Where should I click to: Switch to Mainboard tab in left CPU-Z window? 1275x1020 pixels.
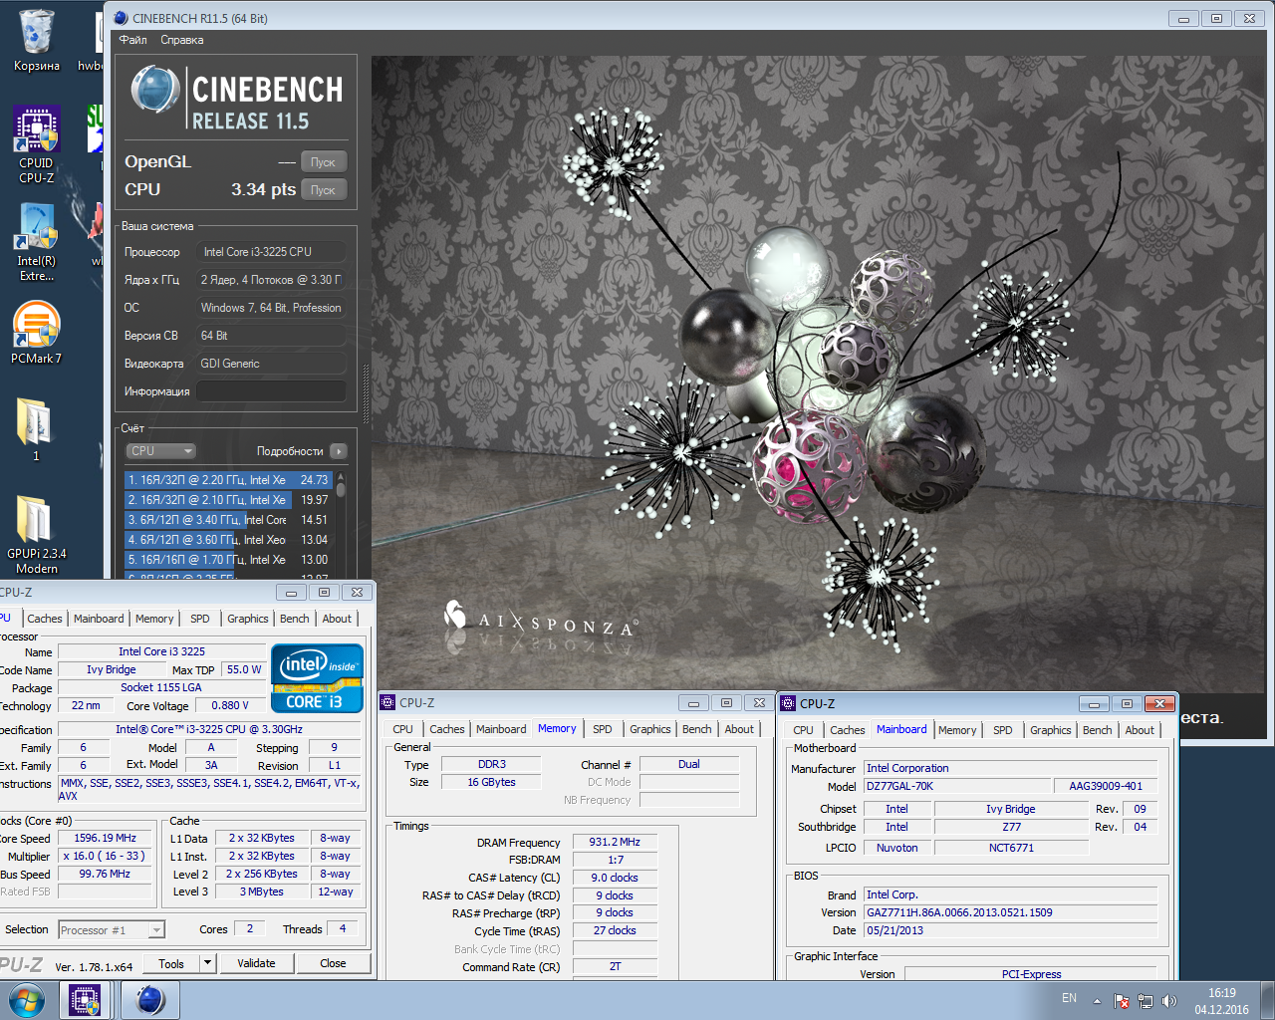99,619
